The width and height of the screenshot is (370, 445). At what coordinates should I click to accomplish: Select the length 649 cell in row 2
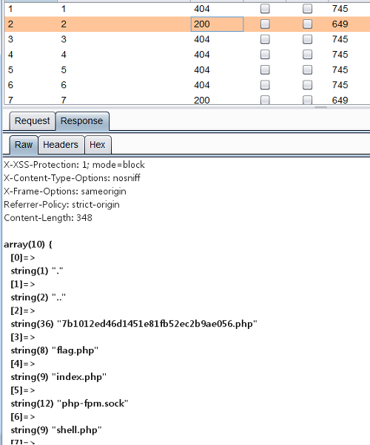point(349,24)
